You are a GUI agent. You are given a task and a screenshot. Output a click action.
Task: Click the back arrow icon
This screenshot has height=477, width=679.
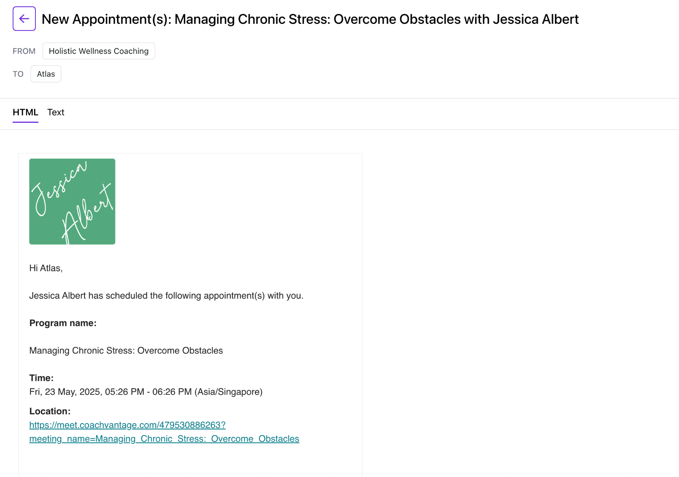tap(24, 19)
